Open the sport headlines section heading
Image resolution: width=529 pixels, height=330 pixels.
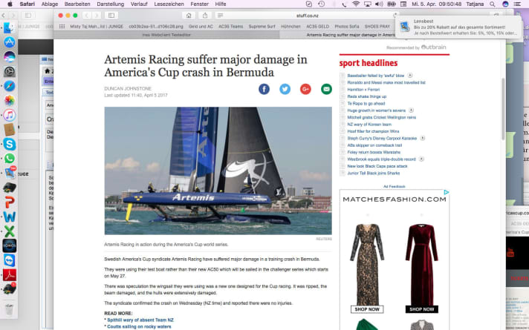coord(369,63)
